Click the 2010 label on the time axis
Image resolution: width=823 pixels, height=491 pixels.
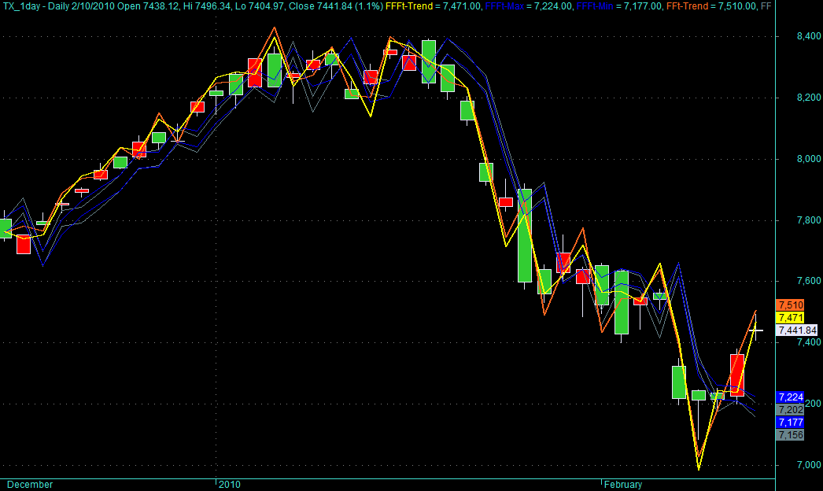point(230,484)
